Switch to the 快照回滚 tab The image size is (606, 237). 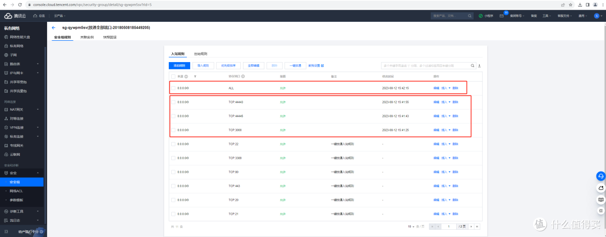point(110,37)
